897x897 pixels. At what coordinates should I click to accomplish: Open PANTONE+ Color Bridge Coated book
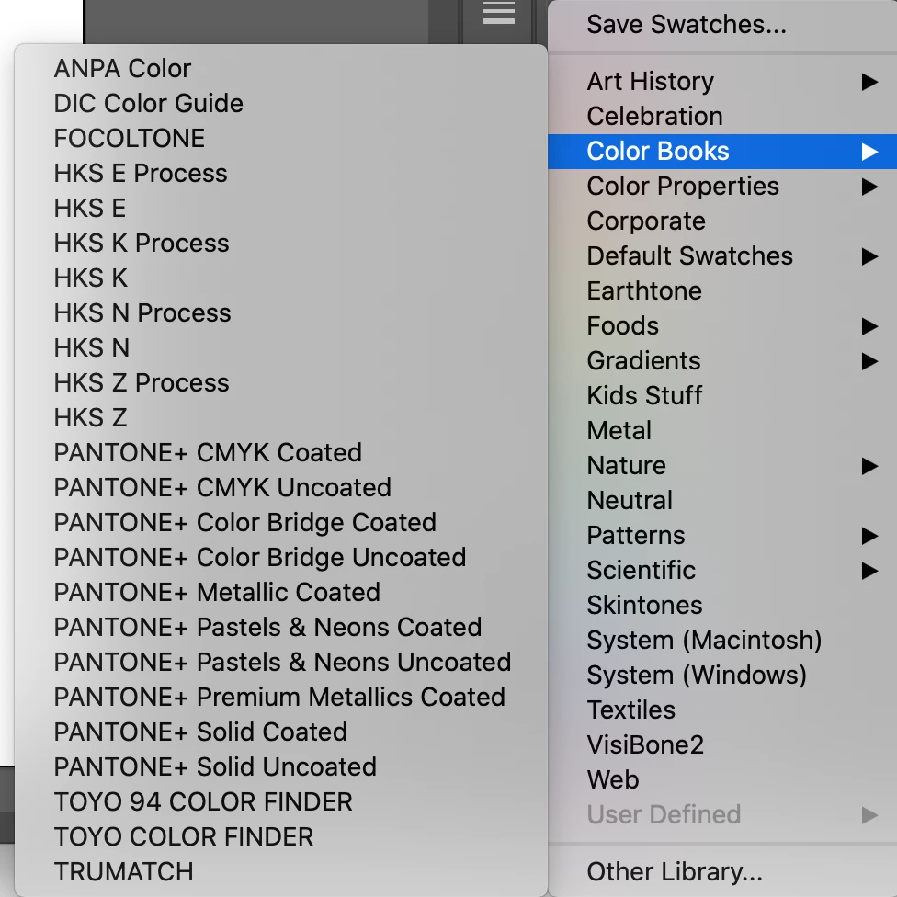coord(281,522)
